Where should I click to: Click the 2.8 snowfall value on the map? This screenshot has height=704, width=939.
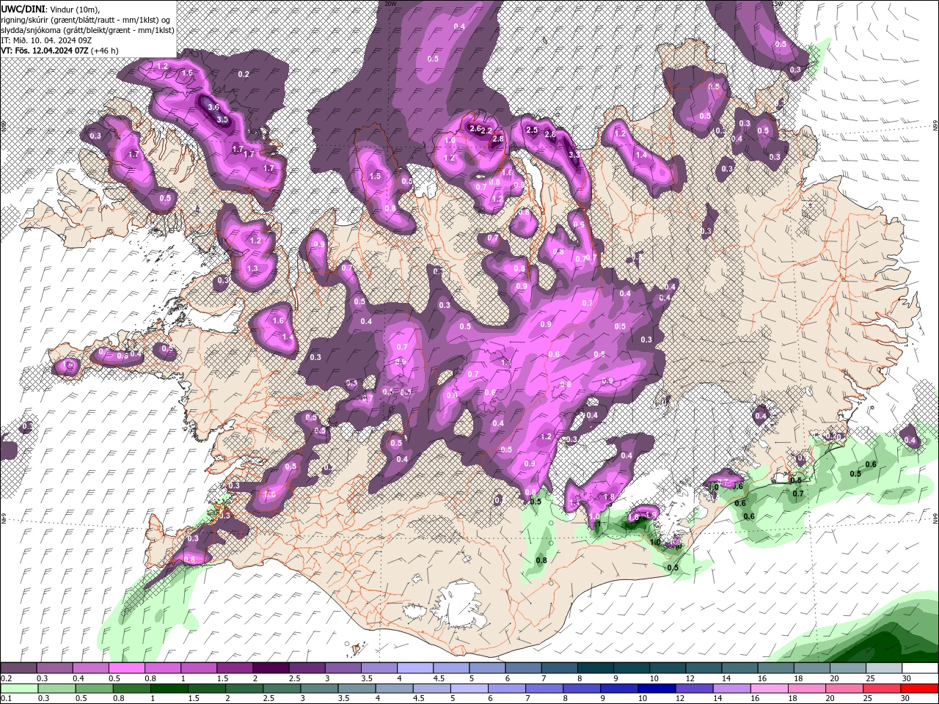[497, 139]
